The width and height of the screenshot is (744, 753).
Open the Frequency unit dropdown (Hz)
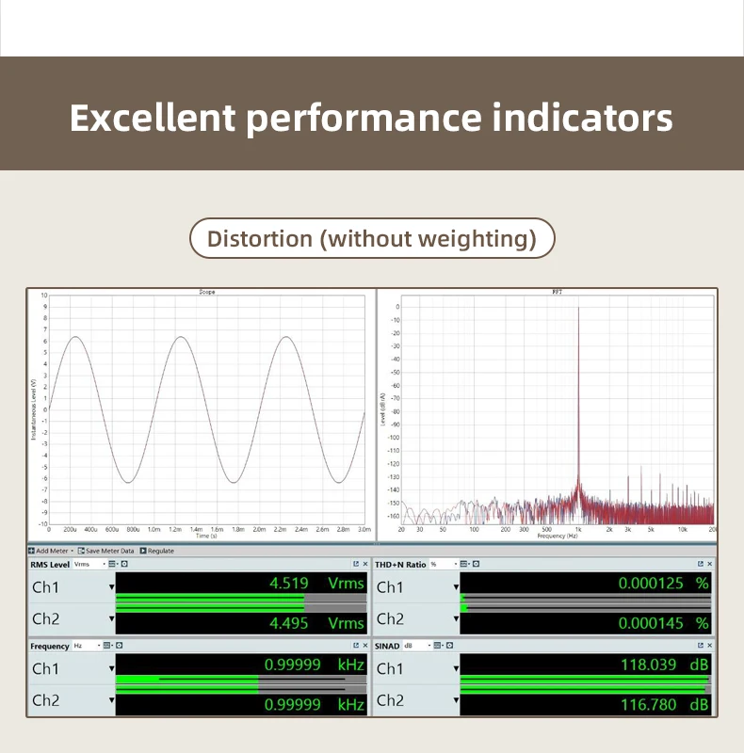[87, 646]
